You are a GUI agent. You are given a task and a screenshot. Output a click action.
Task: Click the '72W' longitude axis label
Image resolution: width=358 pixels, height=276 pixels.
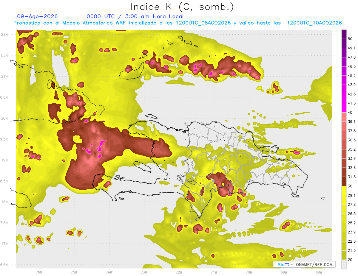tap(179, 272)
